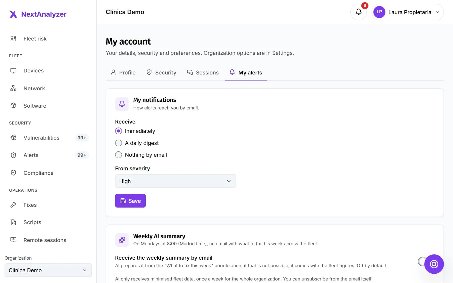
Task: Click the My notifications bell tile icon
Action: [x=122, y=104]
